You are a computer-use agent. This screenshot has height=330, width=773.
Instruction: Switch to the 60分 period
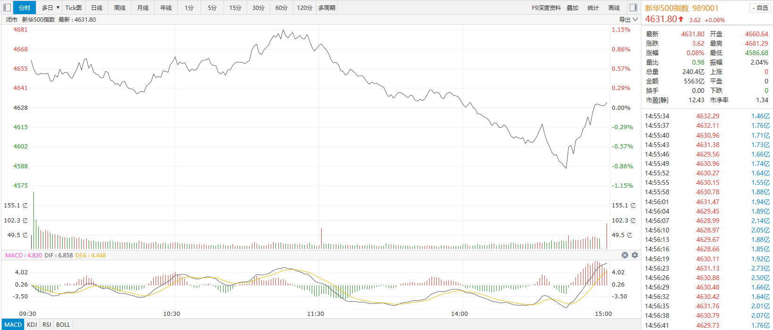pyautogui.click(x=282, y=8)
